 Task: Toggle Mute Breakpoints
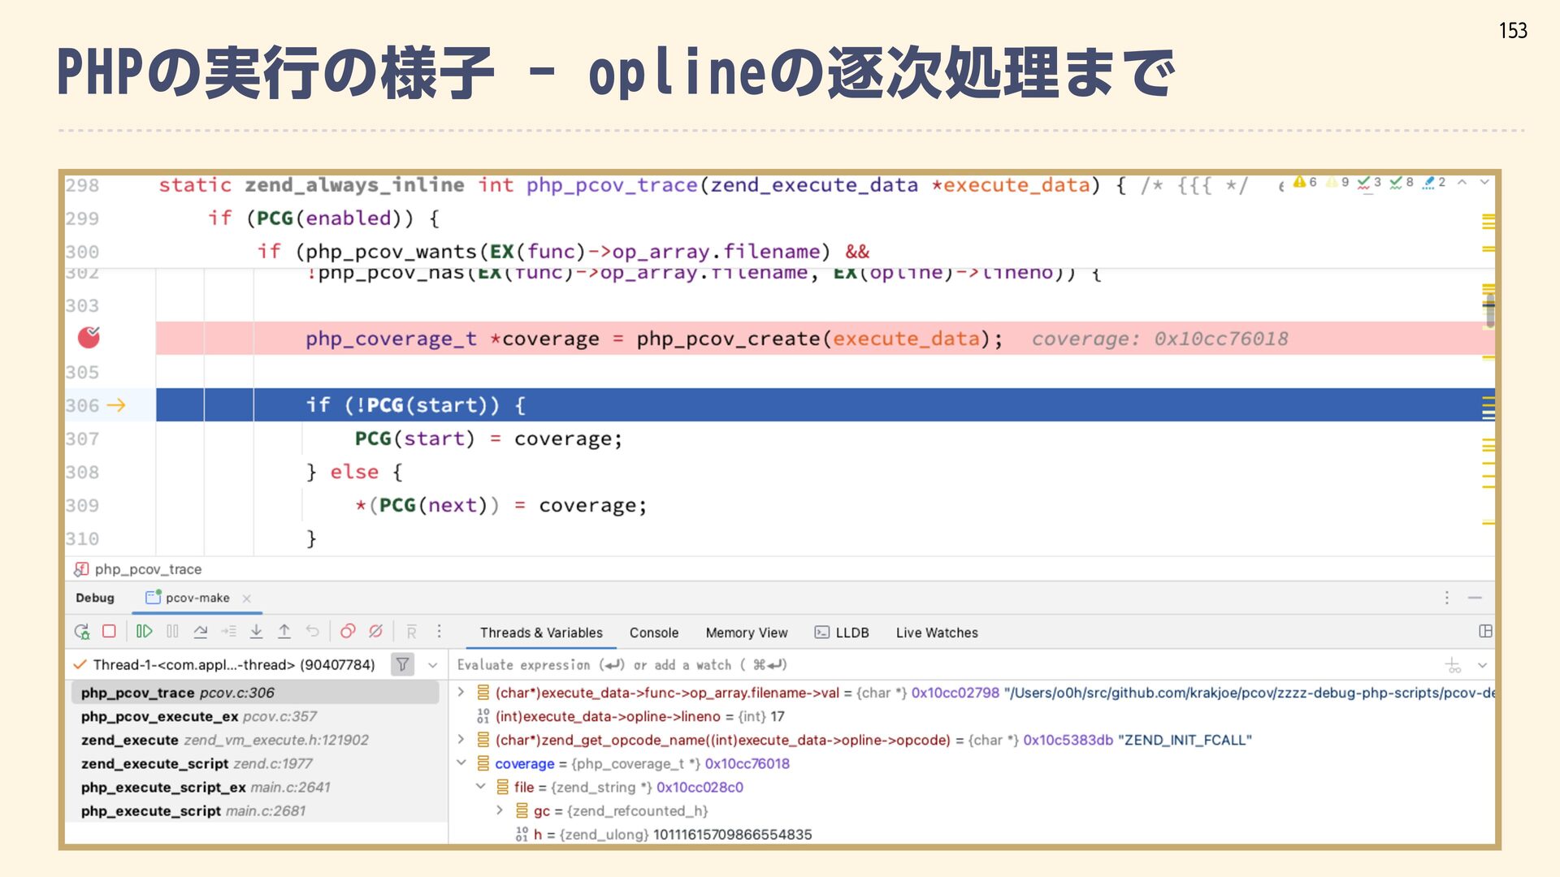click(375, 632)
